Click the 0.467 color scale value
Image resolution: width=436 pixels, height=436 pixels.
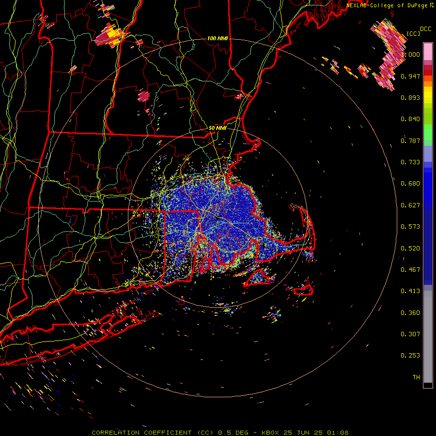point(410,270)
